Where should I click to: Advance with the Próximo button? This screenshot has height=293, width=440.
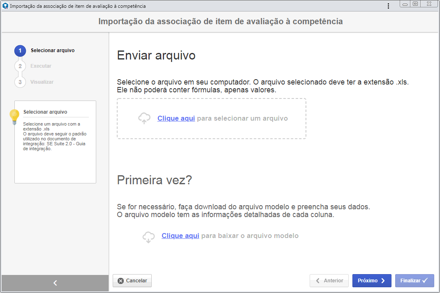click(372, 281)
